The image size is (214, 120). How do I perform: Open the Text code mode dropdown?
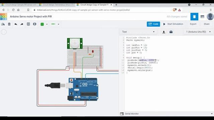pyautogui.click(x=138, y=32)
